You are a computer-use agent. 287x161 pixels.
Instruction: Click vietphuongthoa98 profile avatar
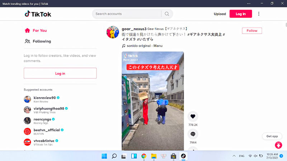pos(27,110)
